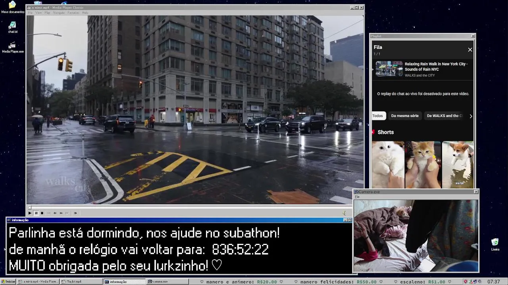Switch to informação taskbar item
Viewport: 508px width, 285px height.
(x=125, y=281)
